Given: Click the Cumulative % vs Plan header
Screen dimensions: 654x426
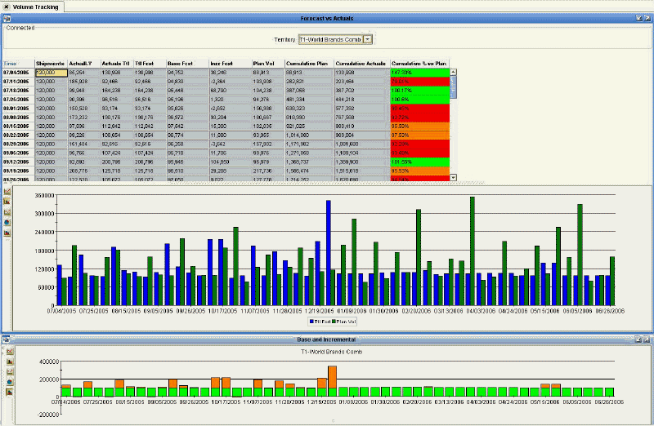Looking at the screenshot, I should point(419,64).
